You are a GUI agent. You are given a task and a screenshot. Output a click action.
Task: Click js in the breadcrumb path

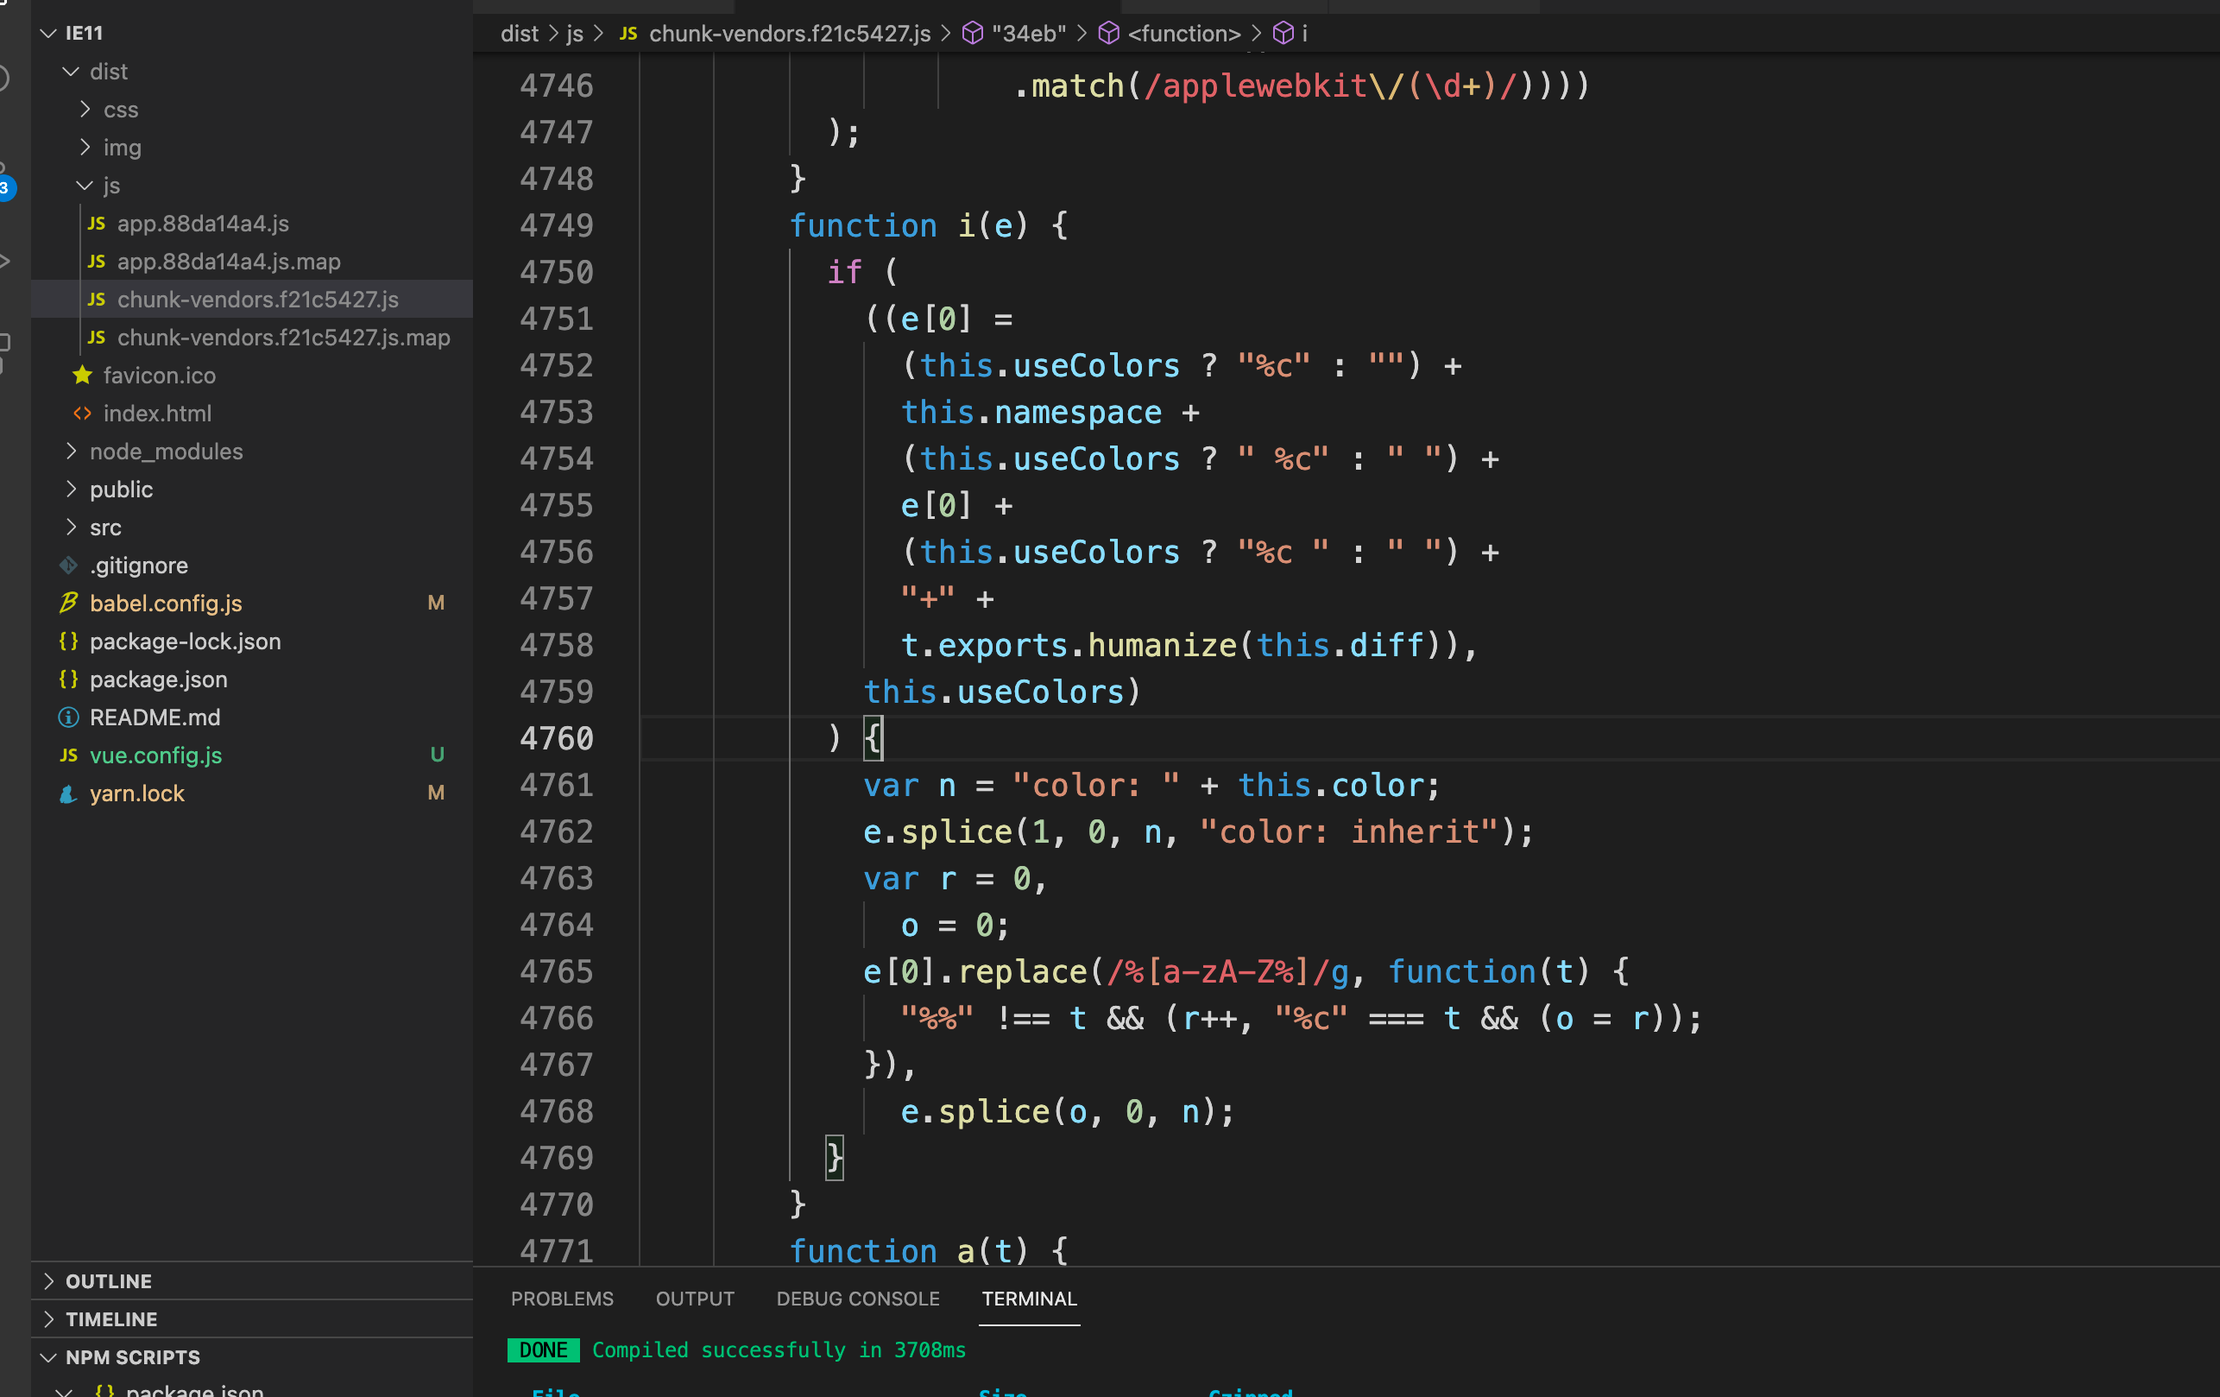click(x=574, y=33)
